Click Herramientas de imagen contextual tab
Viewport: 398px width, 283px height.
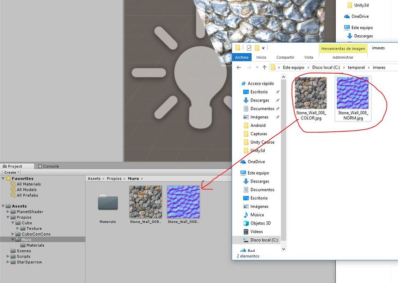(343, 48)
